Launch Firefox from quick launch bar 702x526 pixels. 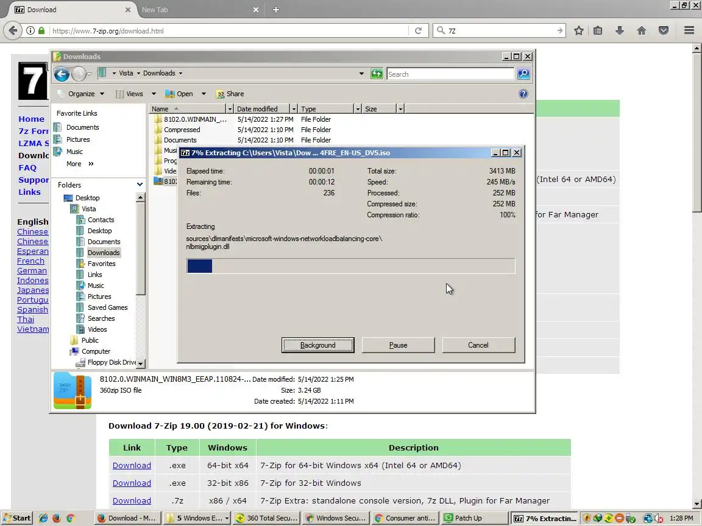click(x=57, y=518)
